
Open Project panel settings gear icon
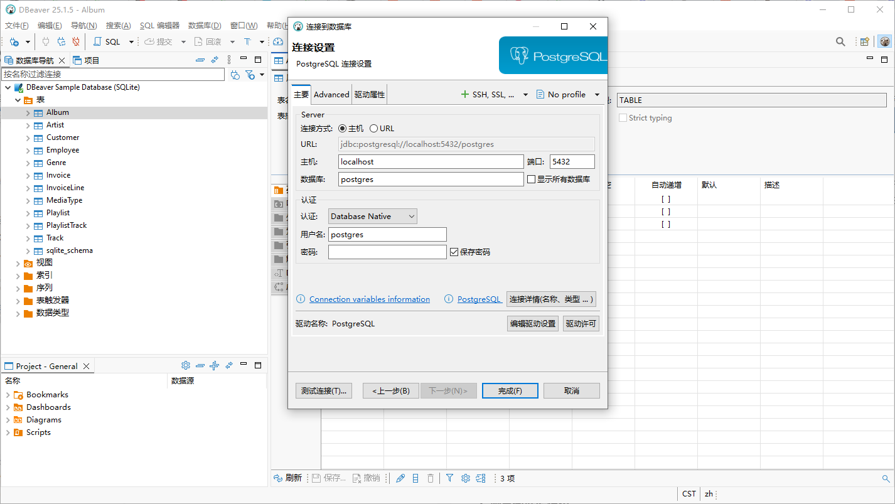coord(186,365)
